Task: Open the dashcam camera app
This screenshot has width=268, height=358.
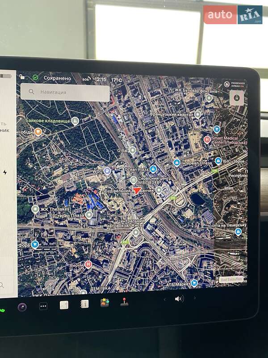Action: [x=22, y=307]
